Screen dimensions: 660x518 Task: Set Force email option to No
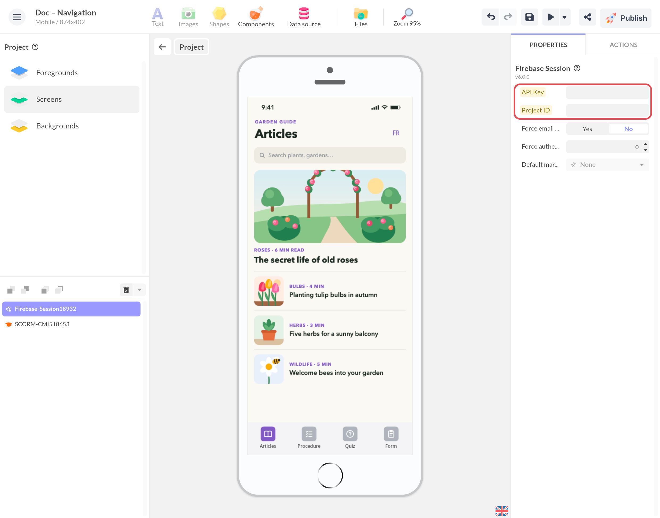tap(628, 129)
